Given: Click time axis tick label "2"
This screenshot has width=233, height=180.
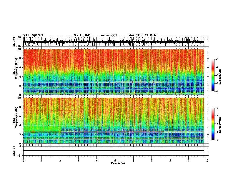Looking at the screenshot, I should point(60,161).
